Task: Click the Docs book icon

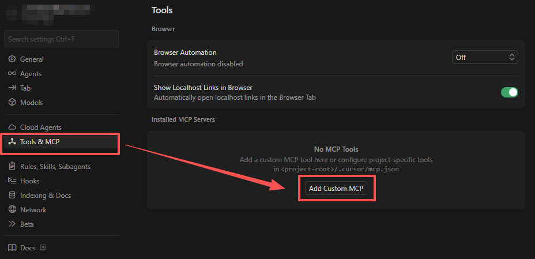Action: pyautogui.click(x=12, y=247)
